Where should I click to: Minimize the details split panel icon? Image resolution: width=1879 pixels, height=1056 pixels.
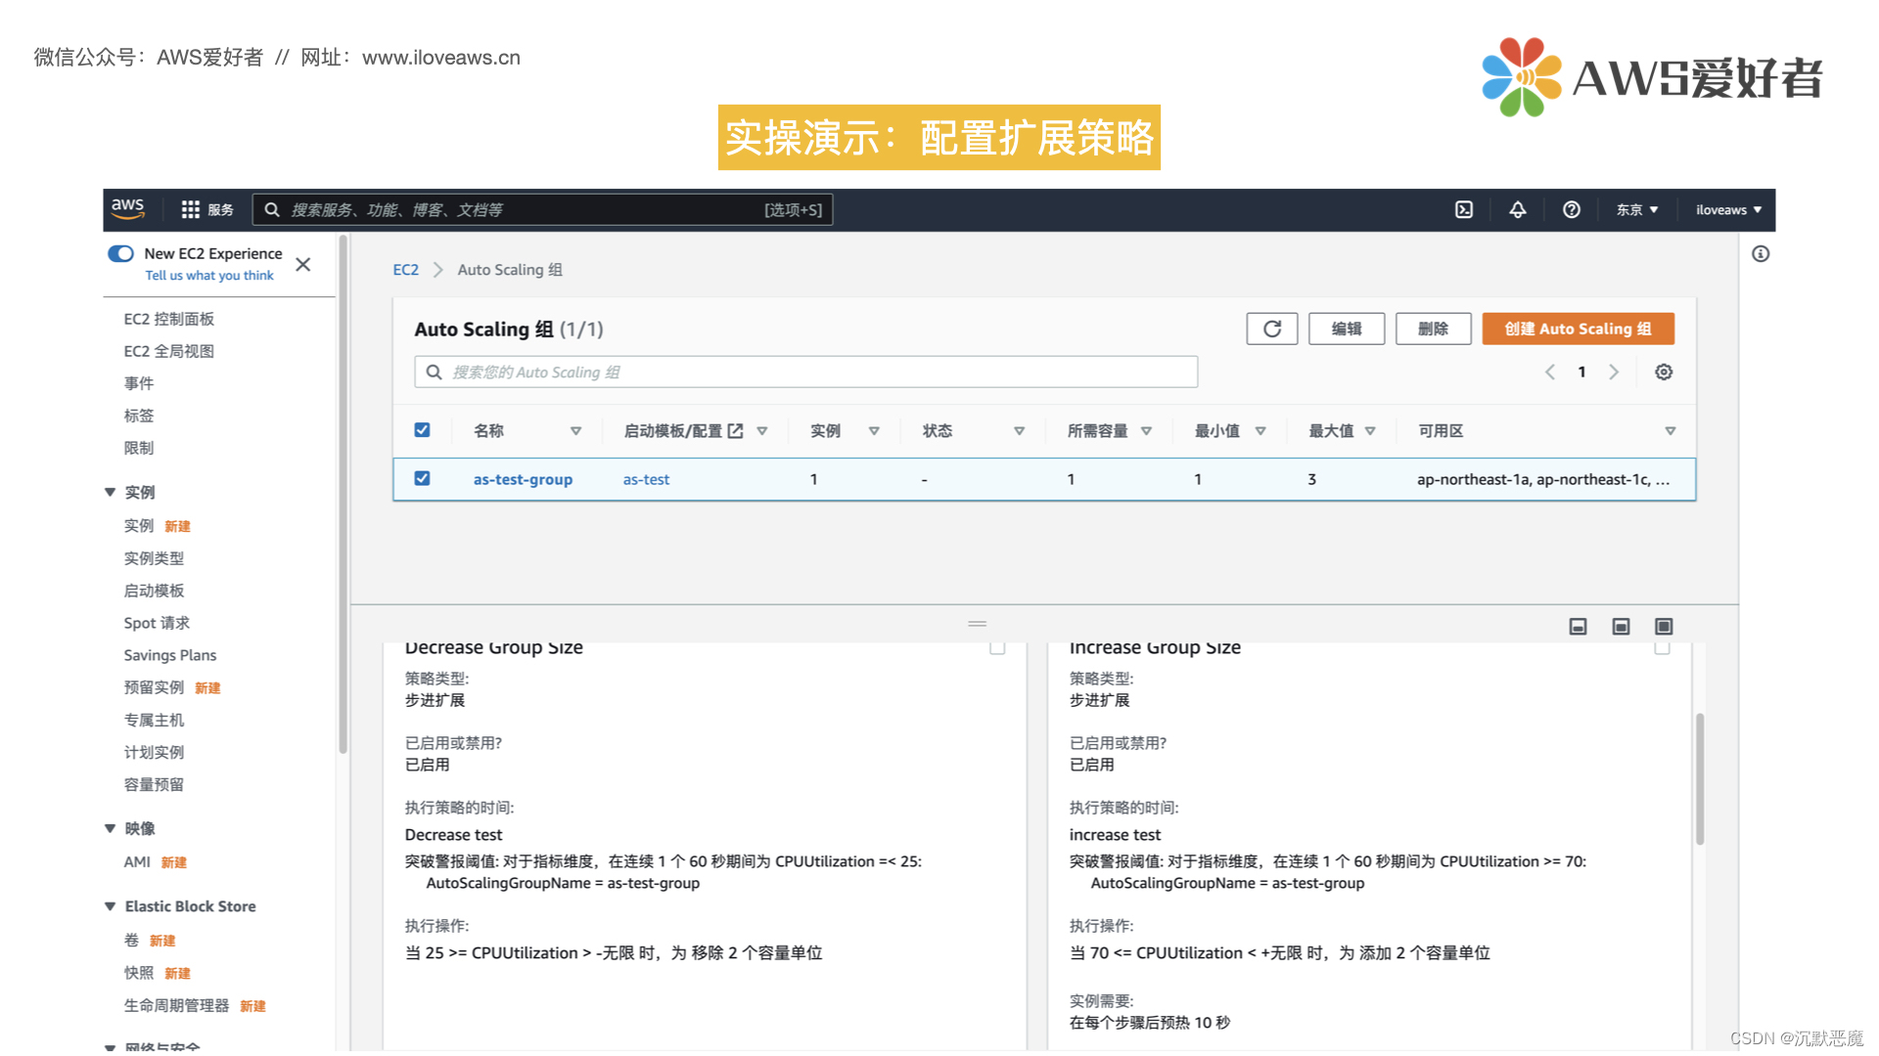coord(1578,626)
